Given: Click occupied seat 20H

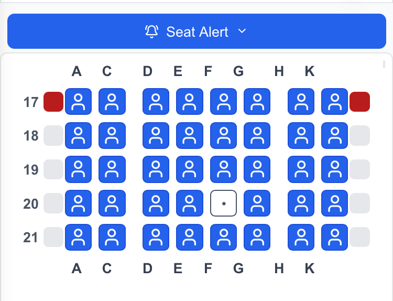Looking at the screenshot, I should 301,203.
